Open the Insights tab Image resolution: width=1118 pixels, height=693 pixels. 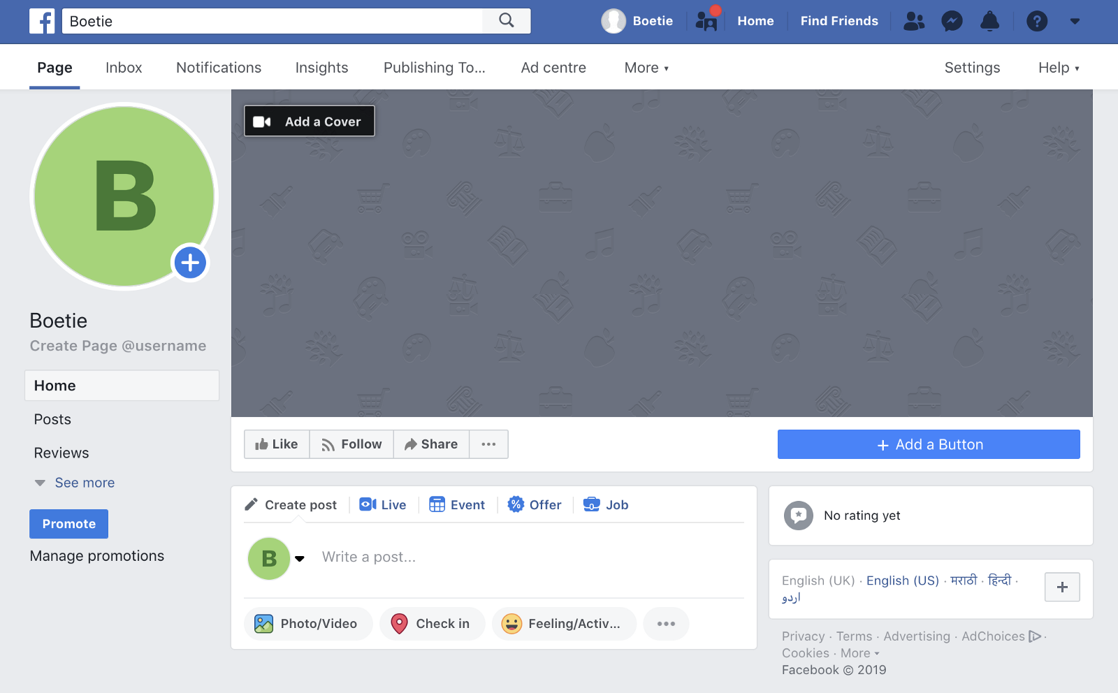coord(321,68)
